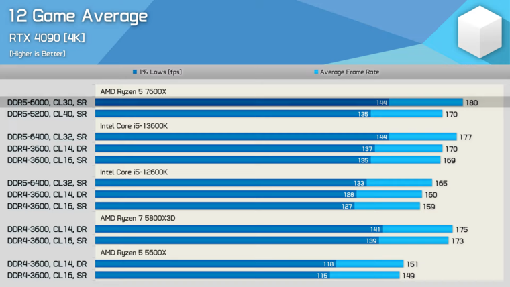
Task: Click the '144' value in the i5-13600K DDR5-6400 bar
Action: point(382,137)
